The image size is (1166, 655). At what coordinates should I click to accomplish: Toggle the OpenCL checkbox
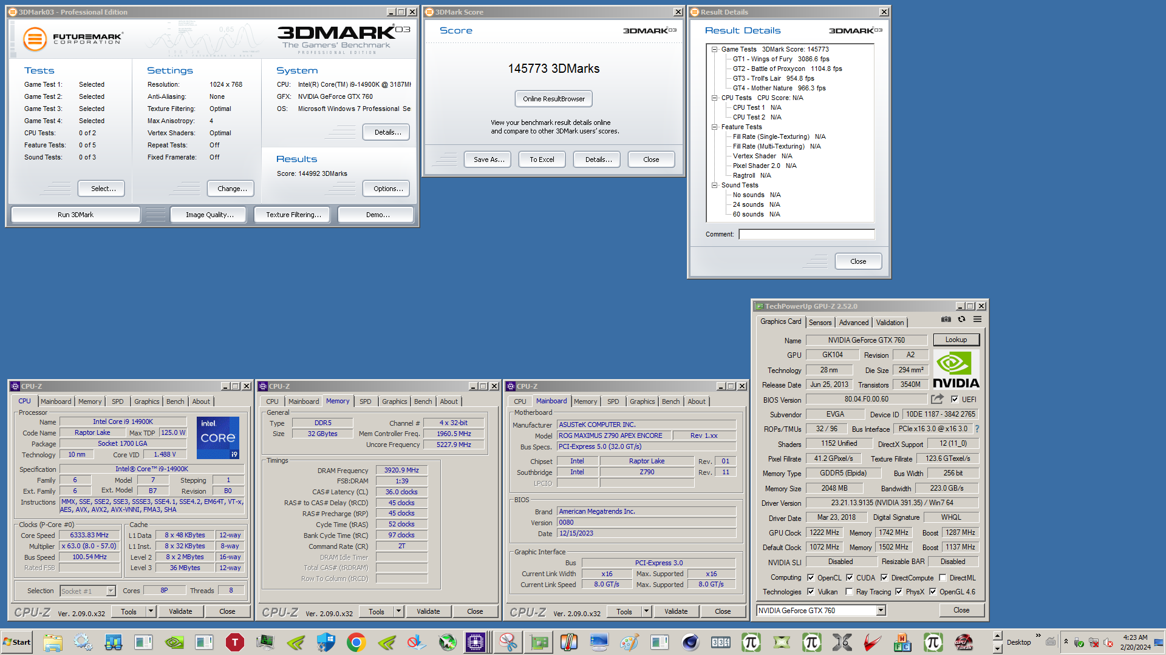811,577
